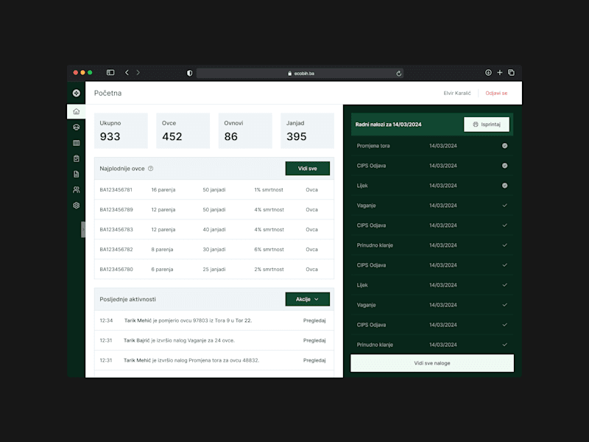Toggle browser sidebar panel button

110,72
